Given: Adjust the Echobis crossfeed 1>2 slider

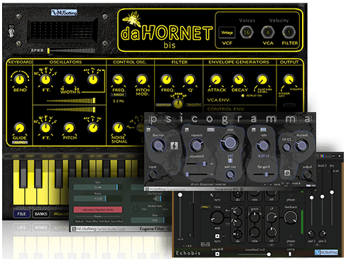Looking at the screenshot, I should (x=254, y=255).
